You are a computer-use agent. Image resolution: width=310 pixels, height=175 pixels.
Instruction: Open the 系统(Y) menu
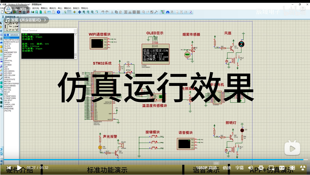76,8
